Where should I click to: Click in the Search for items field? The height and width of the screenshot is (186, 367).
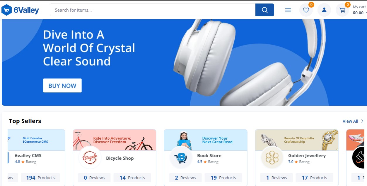coord(153,10)
